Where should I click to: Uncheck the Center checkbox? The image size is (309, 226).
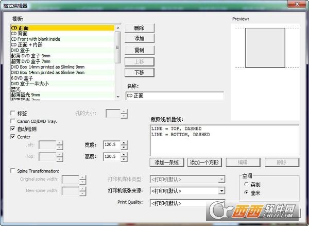point(13,136)
